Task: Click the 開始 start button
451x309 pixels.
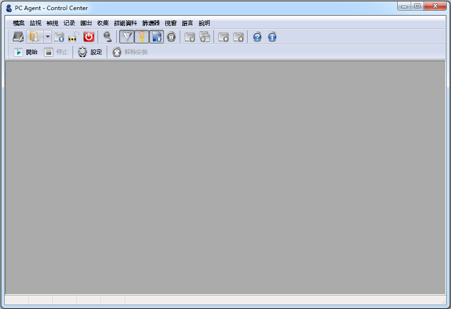Action: pyautogui.click(x=26, y=52)
